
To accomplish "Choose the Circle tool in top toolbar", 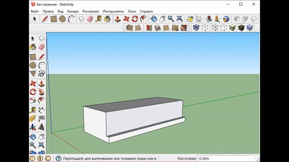I will click(x=62, y=19).
